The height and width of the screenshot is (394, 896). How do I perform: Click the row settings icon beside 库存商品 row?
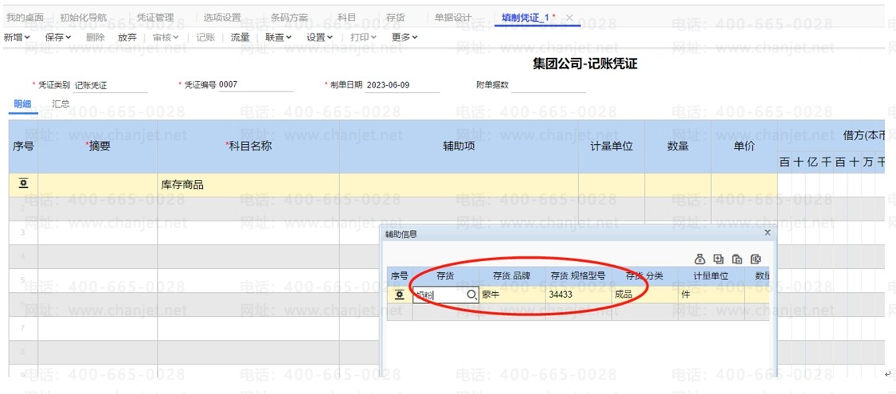pyautogui.click(x=23, y=185)
